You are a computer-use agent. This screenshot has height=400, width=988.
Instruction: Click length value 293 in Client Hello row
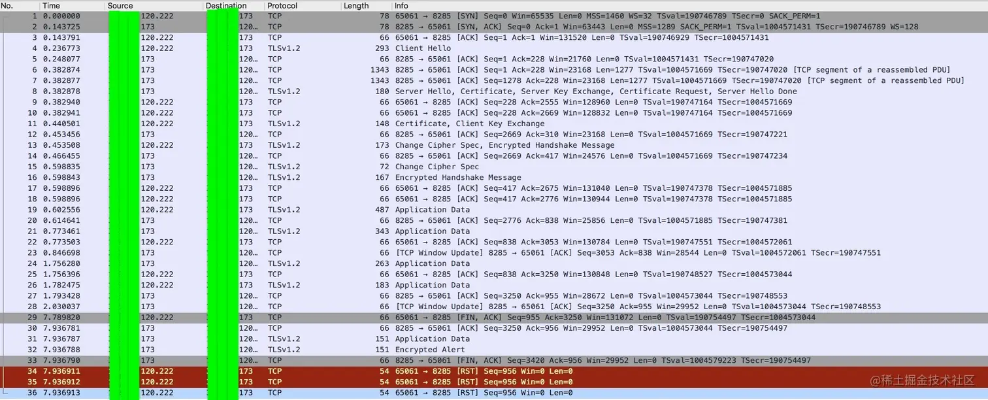click(x=382, y=48)
